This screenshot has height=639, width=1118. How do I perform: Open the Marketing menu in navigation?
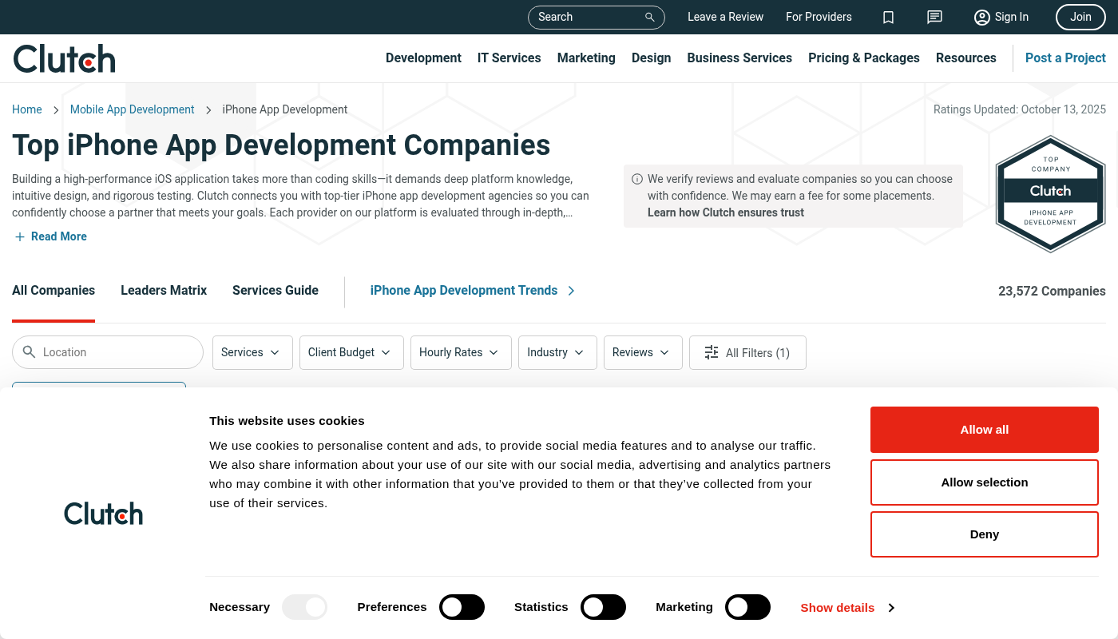coord(586,58)
